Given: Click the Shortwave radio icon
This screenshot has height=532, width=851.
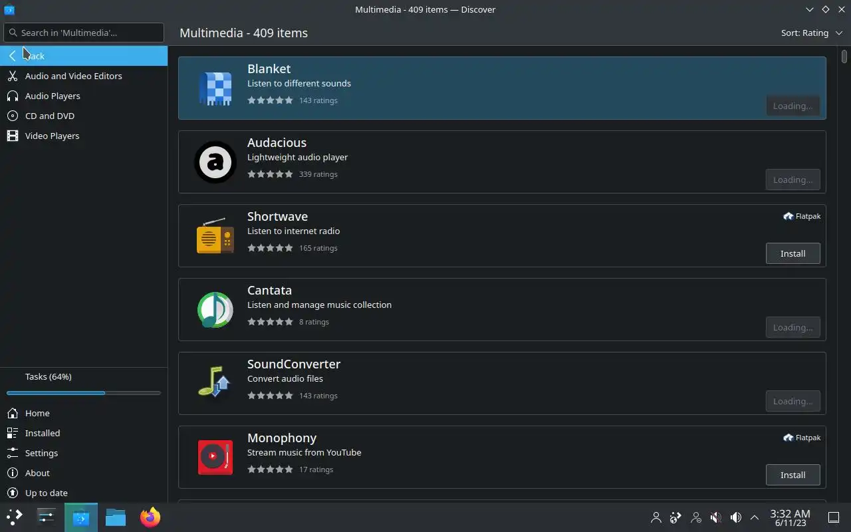Looking at the screenshot, I should click(x=215, y=236).
